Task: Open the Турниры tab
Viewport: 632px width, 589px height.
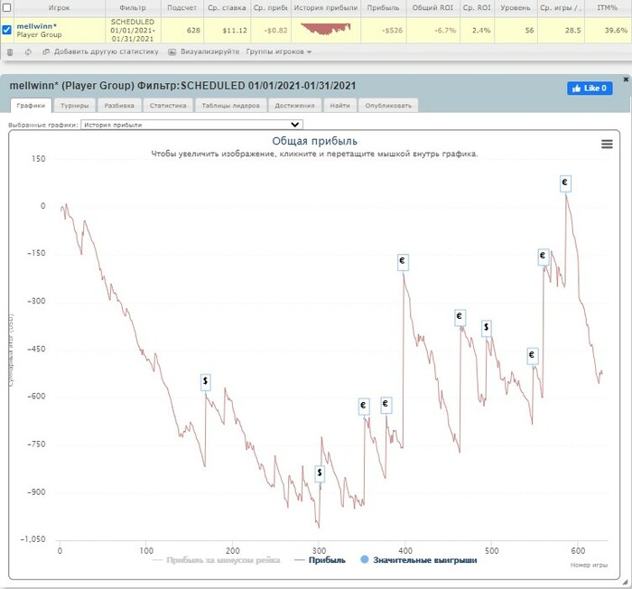Action: [x=75, y=106]
